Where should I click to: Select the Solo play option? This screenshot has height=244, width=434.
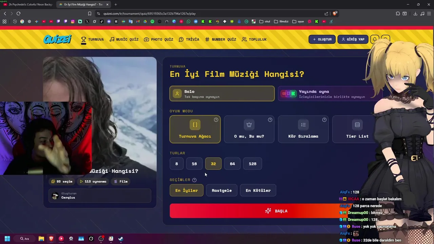(222, 94)
